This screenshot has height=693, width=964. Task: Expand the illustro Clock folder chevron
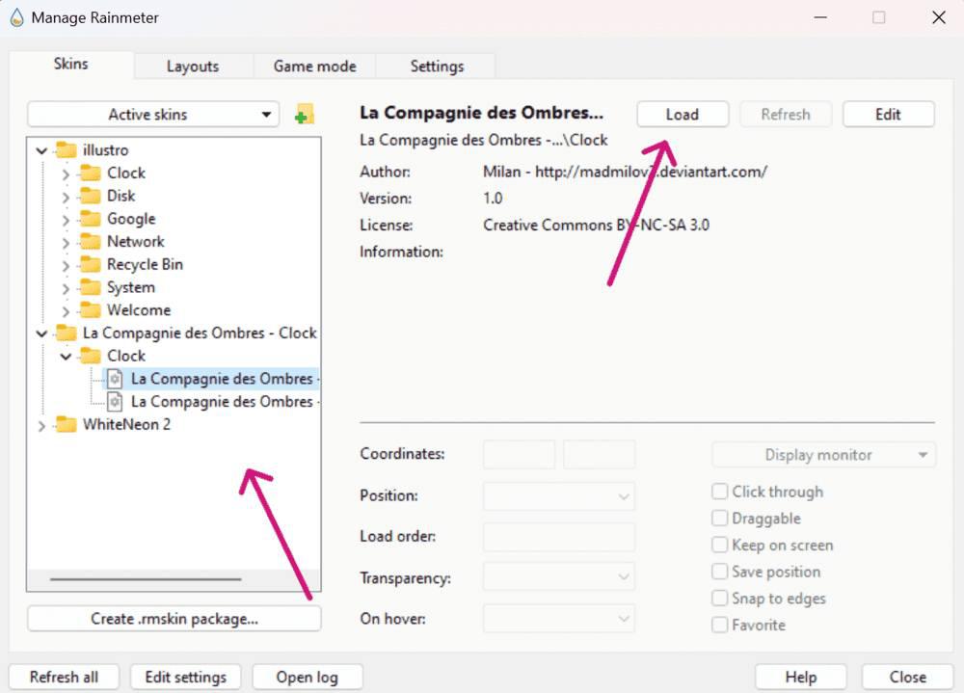pos(66,174)
